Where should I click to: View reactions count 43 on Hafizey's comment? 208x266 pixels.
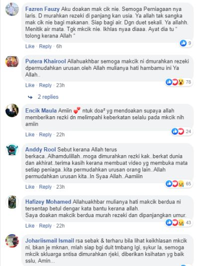tap(189, 223)
